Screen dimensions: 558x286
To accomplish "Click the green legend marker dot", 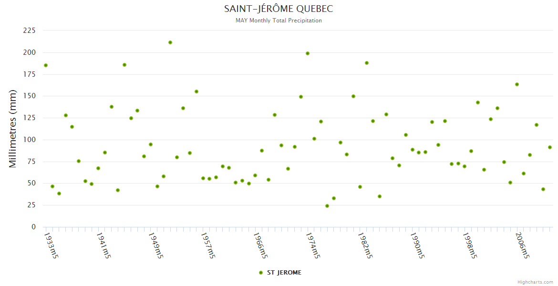I will tap(260, 273).
